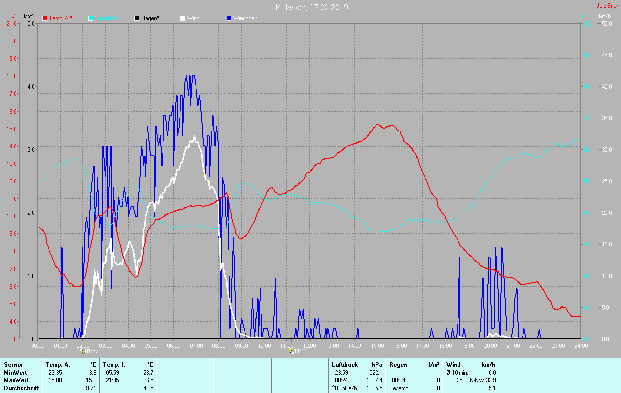Click the indoor minimum value '23.7'
Image resolution: width=621 pixels, height=393 pixels.
tap(148, 373)
